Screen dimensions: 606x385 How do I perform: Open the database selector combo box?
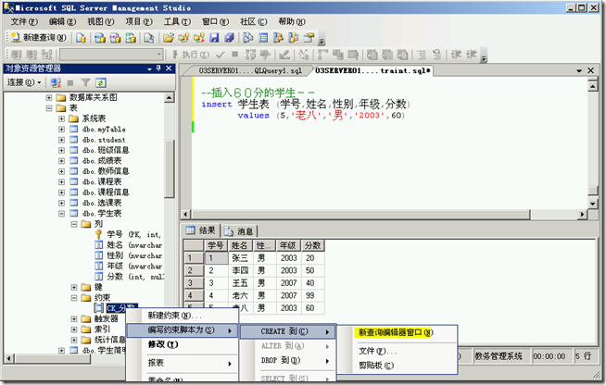[x=111, y=55]
